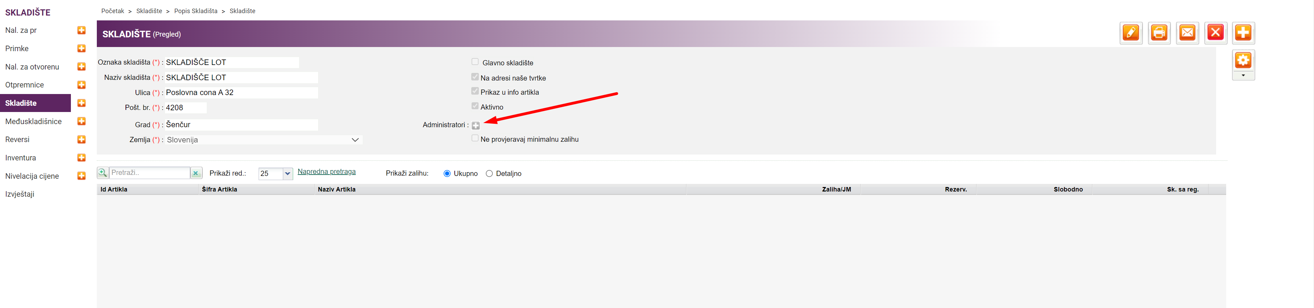Click plus icon beside Međuskladišnice
This screenshot has height=308, width=1314.
click(x=81, y=121)
